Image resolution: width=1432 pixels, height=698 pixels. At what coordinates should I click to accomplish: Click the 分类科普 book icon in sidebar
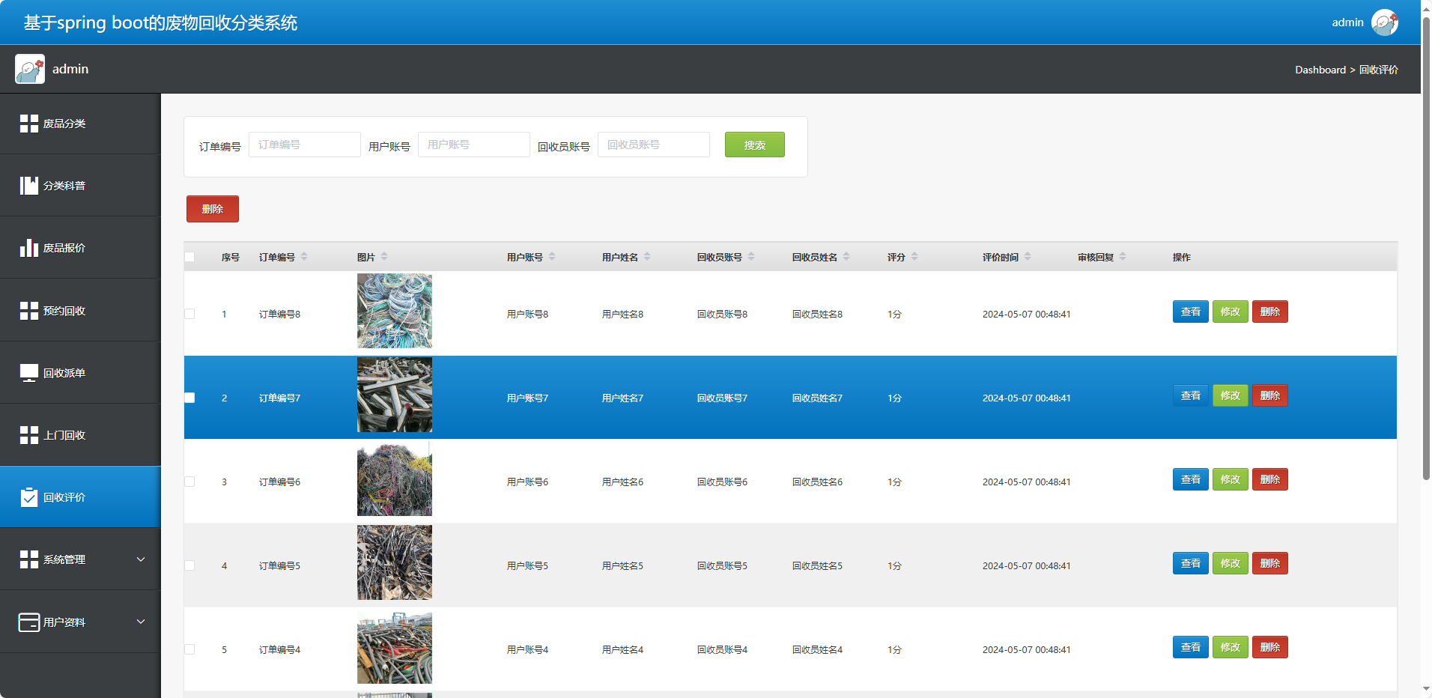[x=29, y=186]
